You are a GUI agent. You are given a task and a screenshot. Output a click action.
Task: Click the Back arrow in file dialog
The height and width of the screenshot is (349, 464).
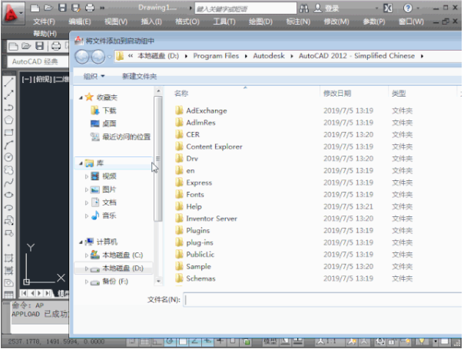click(82, 57)
